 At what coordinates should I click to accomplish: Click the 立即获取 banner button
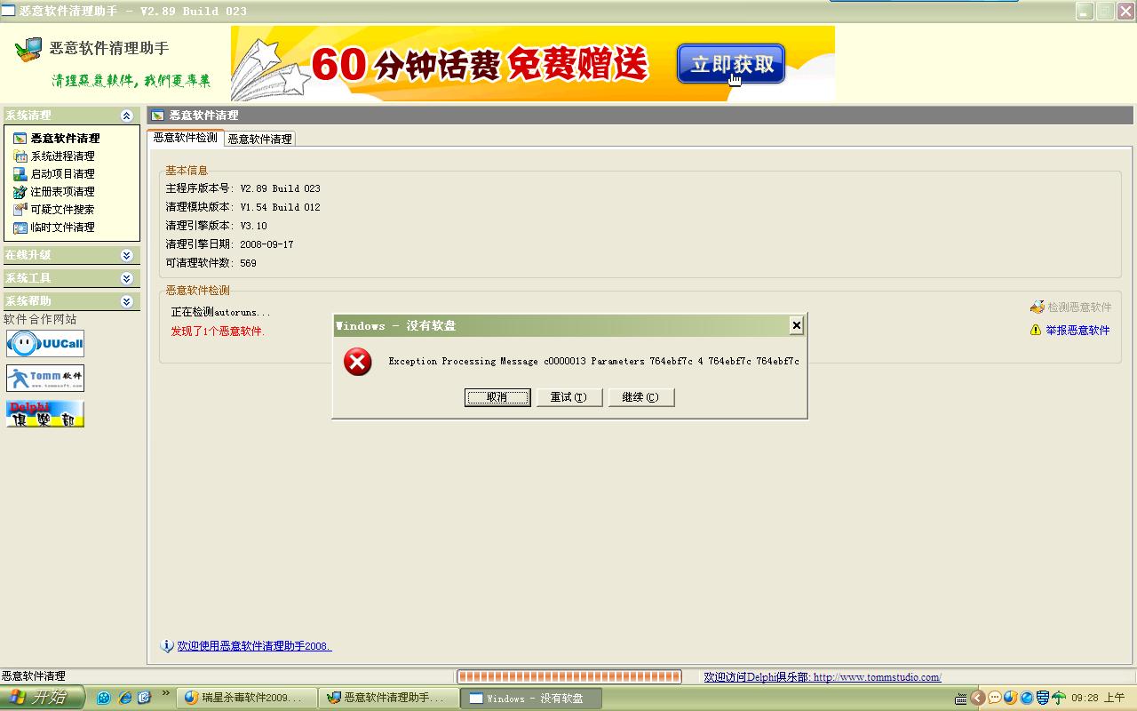(731, 64)
